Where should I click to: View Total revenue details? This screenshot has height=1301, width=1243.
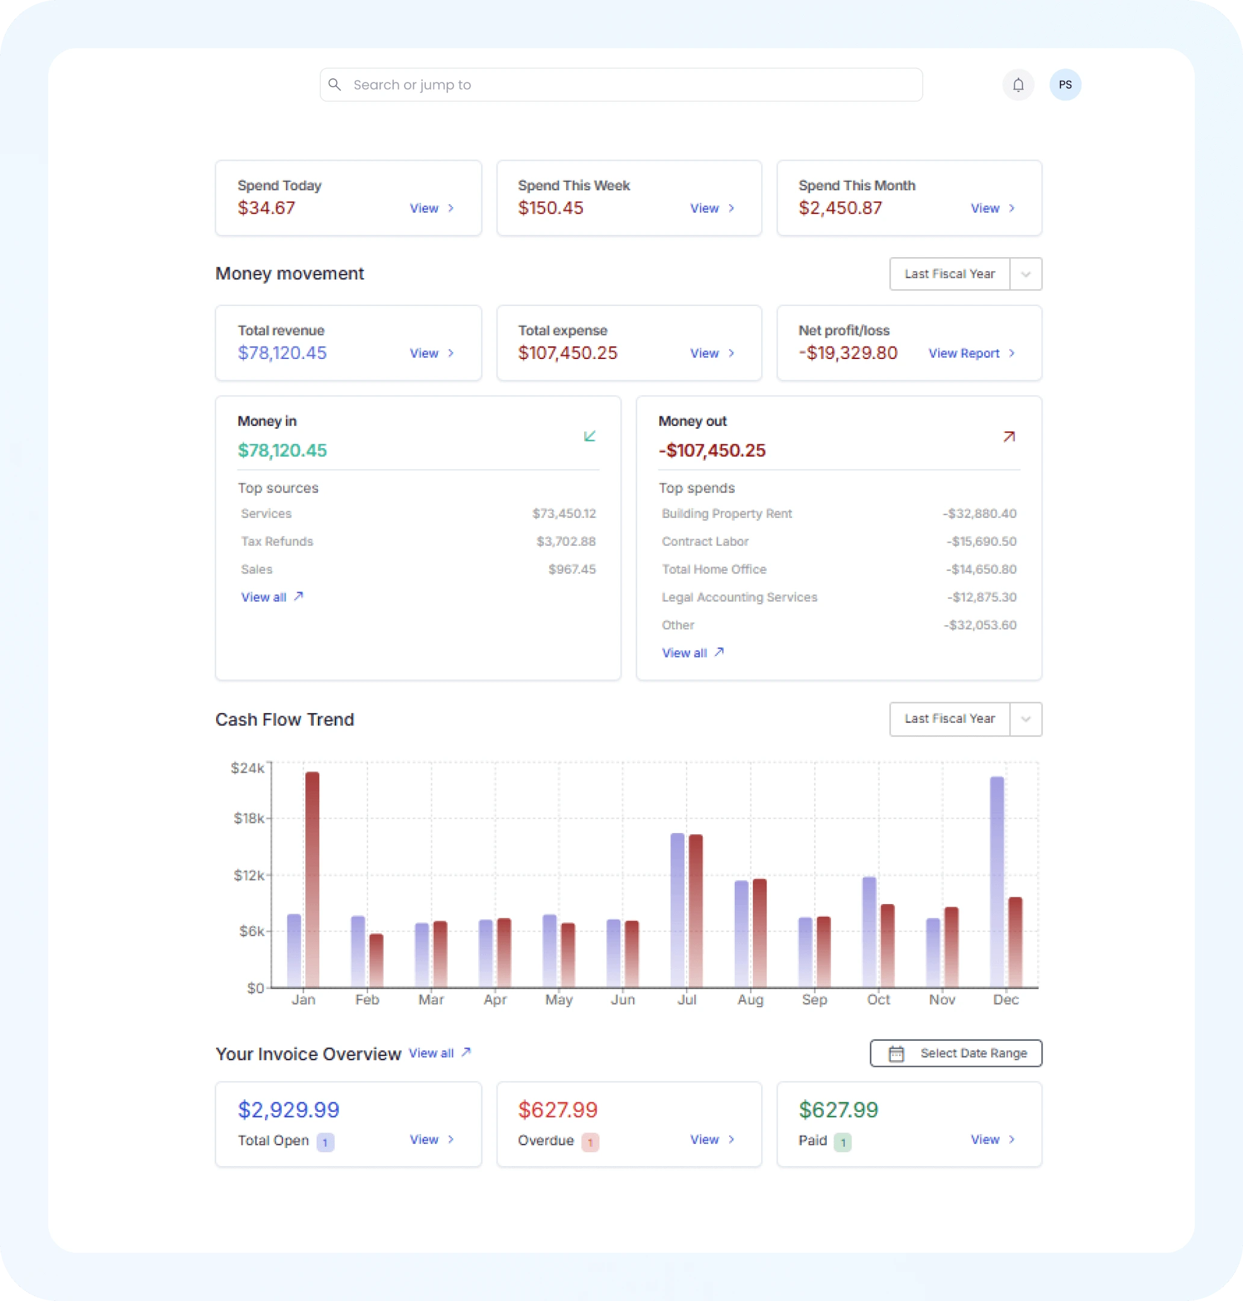pyautogui.click(x=431, y=353)
